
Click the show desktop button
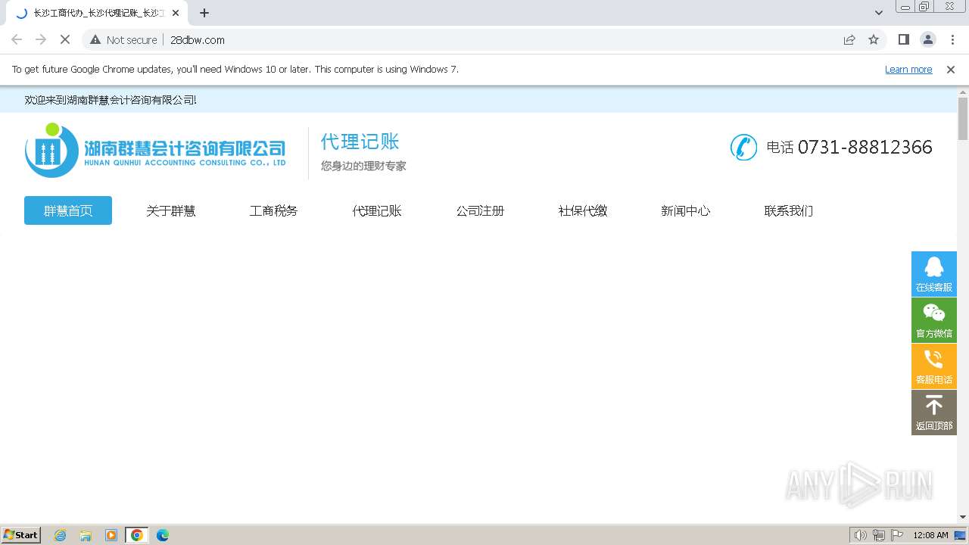tap(960, 535)
